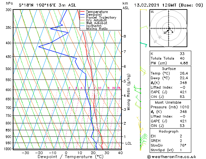This screenshot has height=159, width=206.
Task: Click the green wind barb near 350 hPa
Action: [x=144, y=27]
